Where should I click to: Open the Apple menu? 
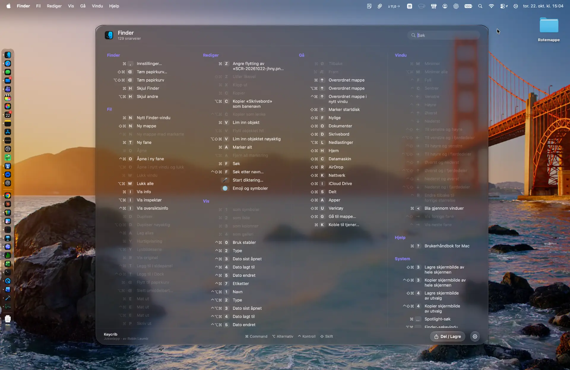[x=9, y=6]
